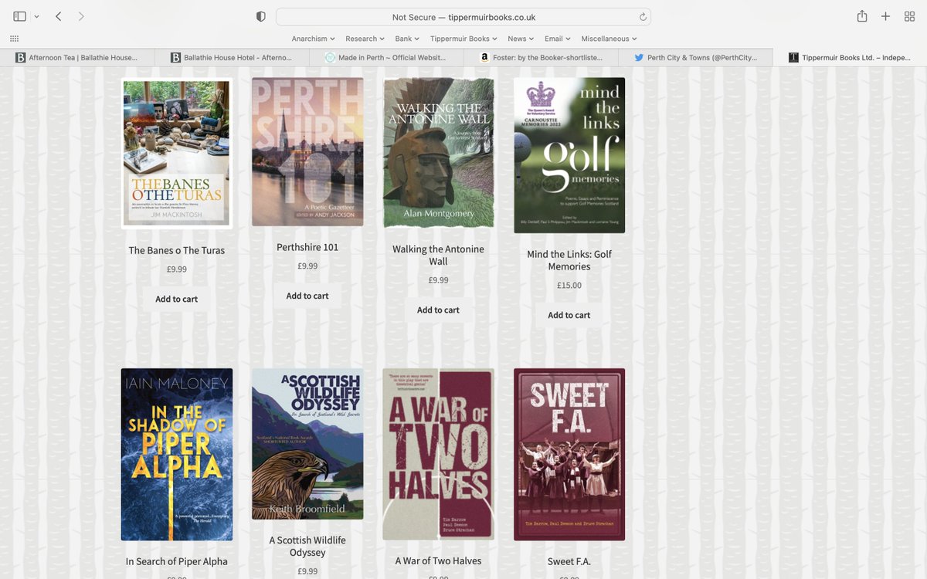
Task: Switch to Ballathie House Hotel tab
Action: pos(232,58)
